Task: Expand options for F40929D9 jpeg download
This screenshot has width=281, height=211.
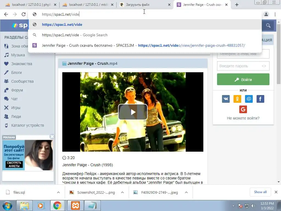Action: click(186, 192)
